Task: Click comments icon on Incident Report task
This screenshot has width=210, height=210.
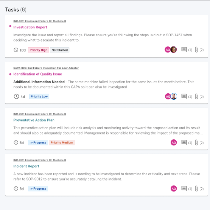Action: pyautogui.click(x=184, y=188)
